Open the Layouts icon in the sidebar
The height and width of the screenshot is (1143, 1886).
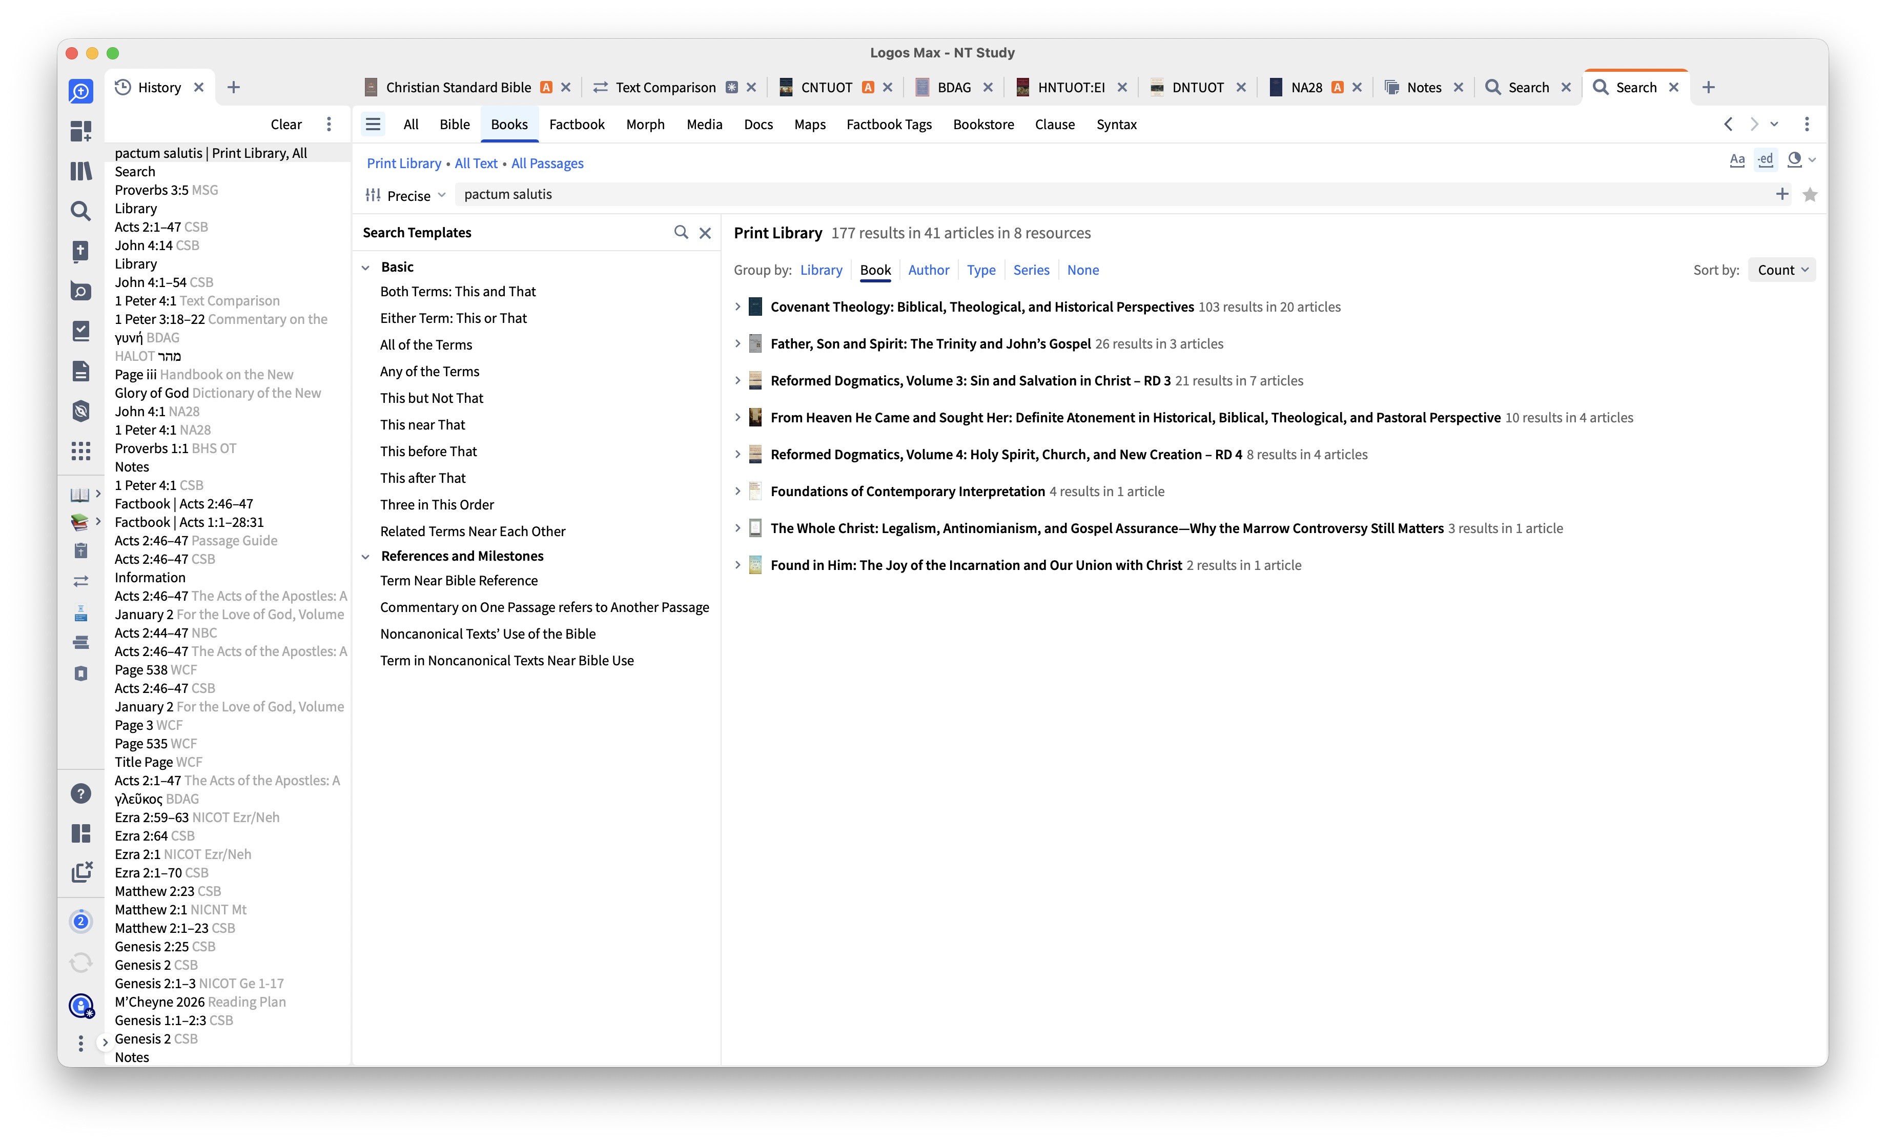(80, 833)
